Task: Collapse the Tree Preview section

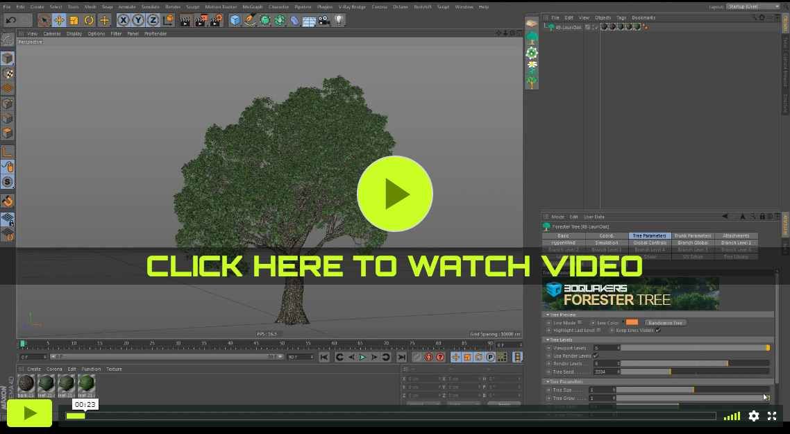Action: tap(548, 315)
